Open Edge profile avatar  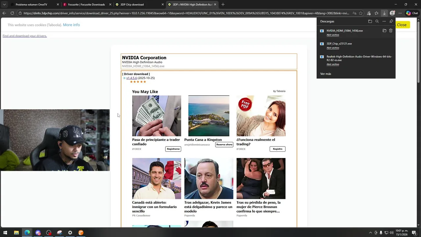pos(392,13)
